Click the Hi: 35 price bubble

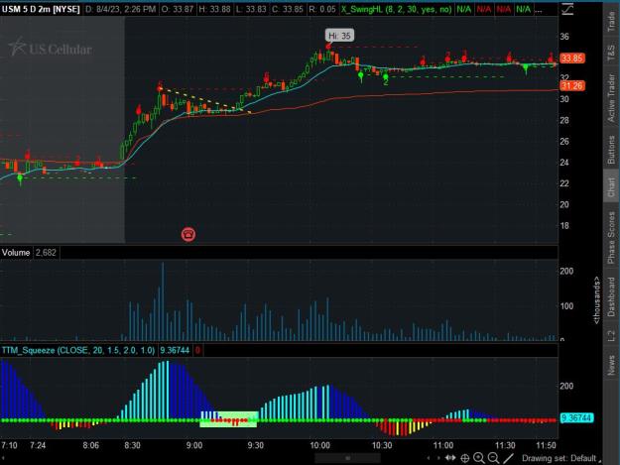[x=339, y=36]
